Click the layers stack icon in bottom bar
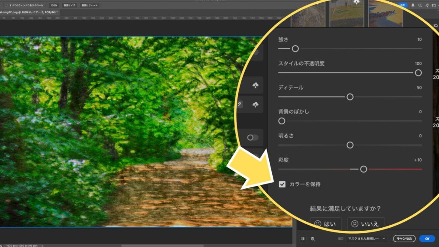Image resolution: width=439 pixels, height=247 pixels. pyautogui.click(x=313, y=238)
